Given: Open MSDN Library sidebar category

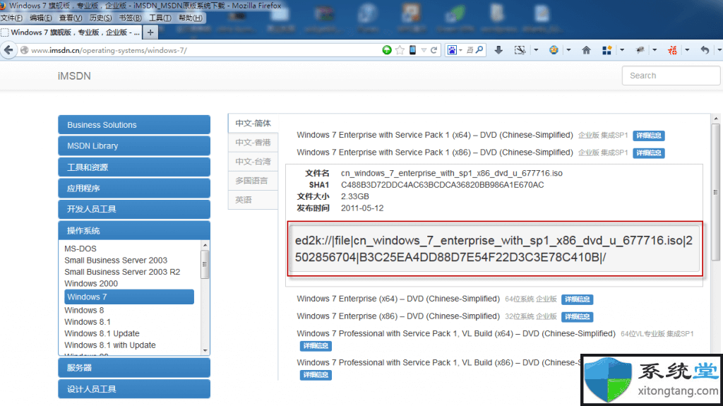Looking at the screenshot, I should (x=134, y=145).
